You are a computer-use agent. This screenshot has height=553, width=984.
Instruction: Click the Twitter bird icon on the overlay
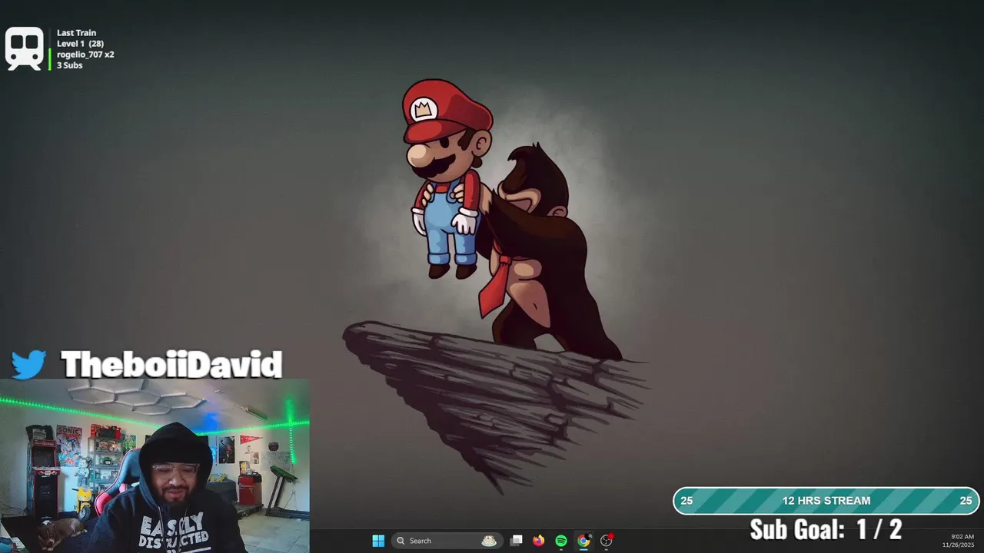(x=28, y=365)
